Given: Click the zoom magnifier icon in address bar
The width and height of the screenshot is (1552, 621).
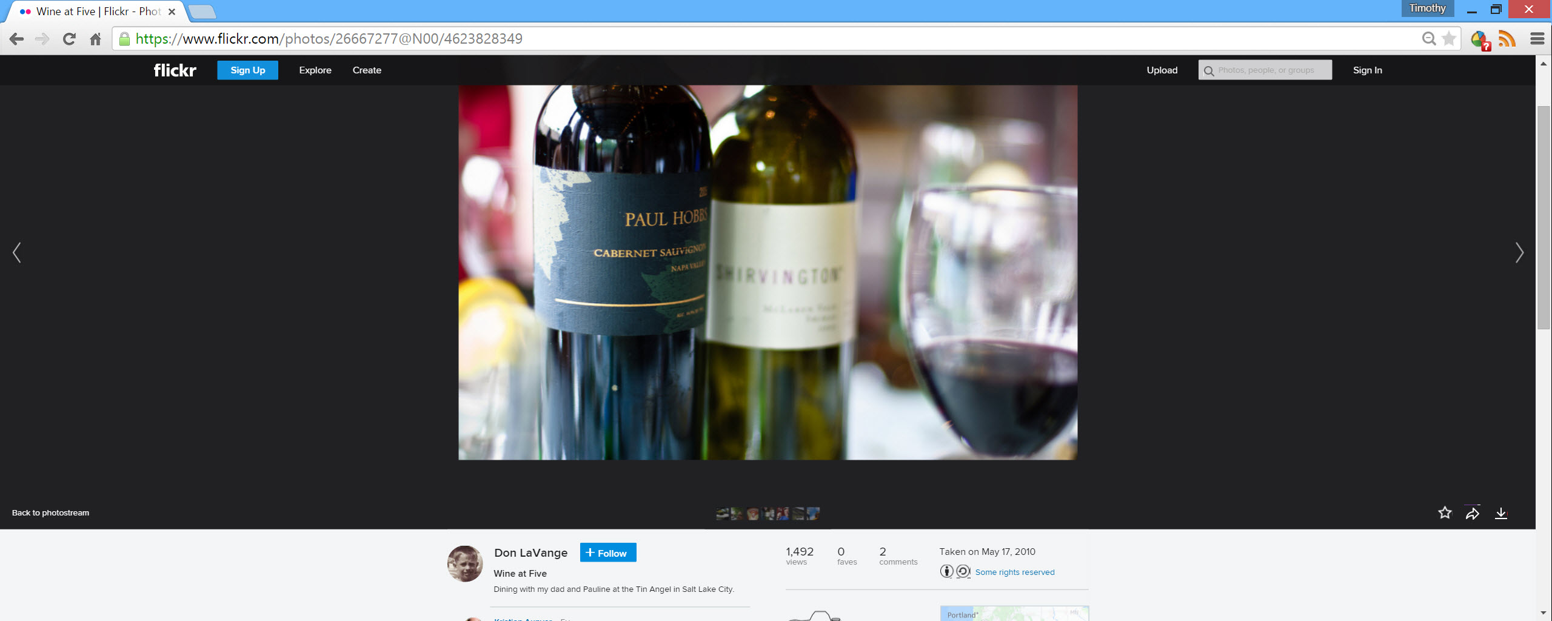Looking at the screenshot, I should (x=1428, y=39).
